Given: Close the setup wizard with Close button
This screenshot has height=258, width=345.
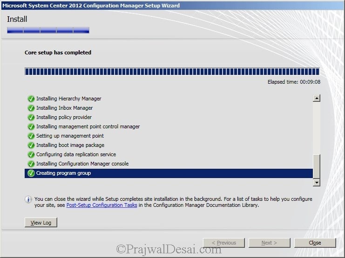Looking at the screenshot, I should point(315,243).
